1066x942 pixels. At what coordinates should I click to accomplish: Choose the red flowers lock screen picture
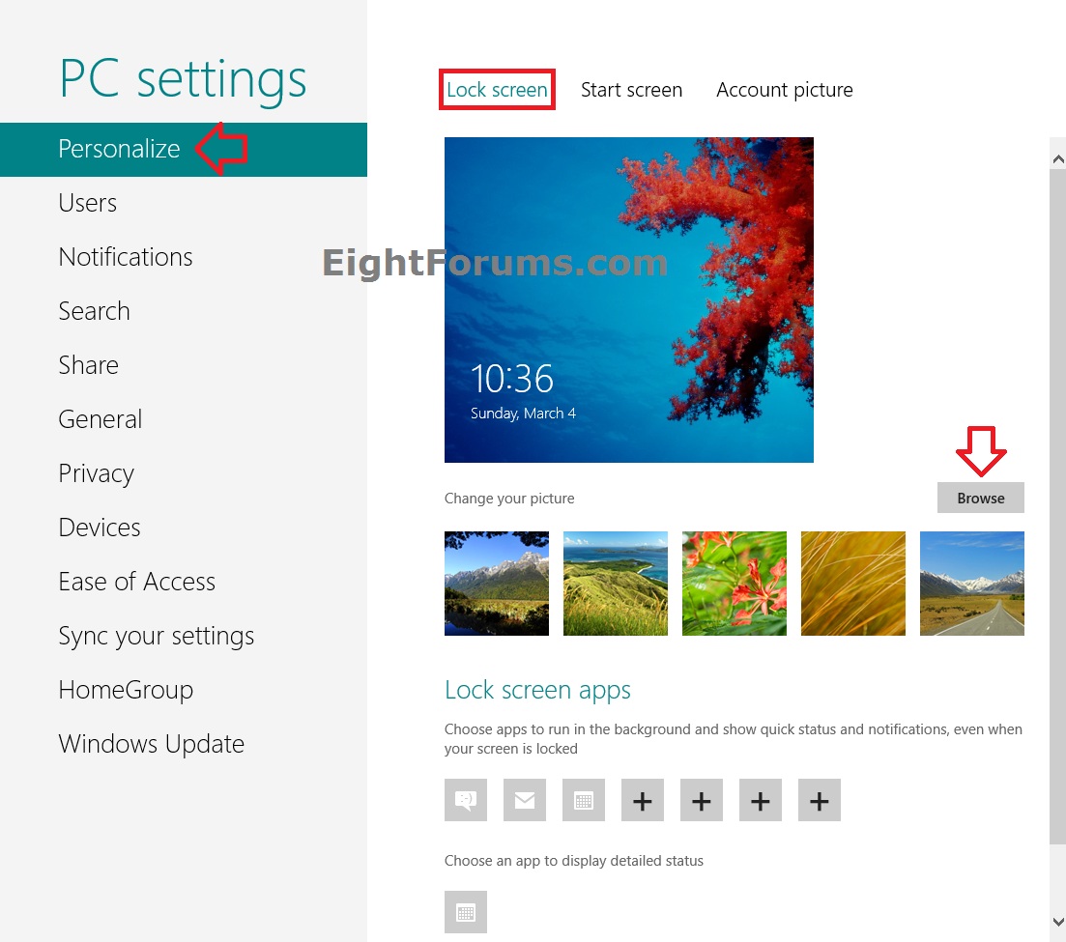735,584
